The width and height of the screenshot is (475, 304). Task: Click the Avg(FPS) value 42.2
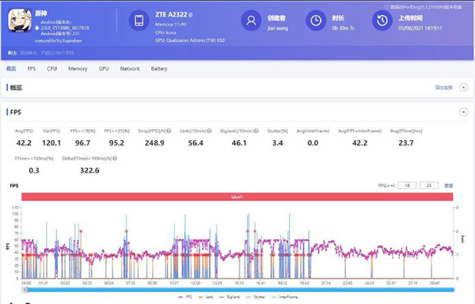point(24,143)
